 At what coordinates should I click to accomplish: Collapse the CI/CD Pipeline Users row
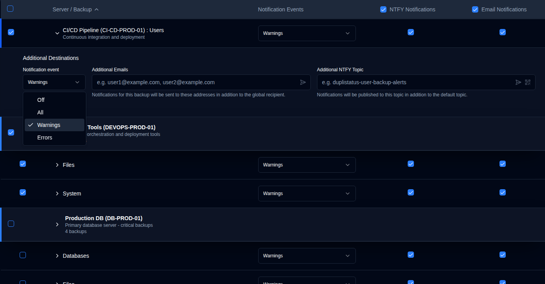click(x=57, y=33)
